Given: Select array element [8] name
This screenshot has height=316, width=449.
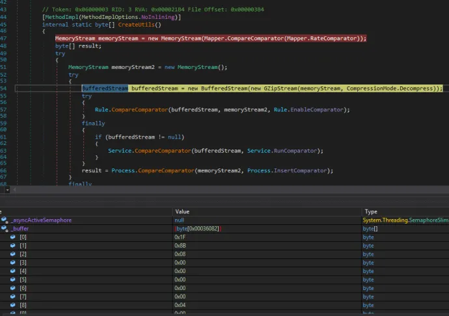Looking at the screenshot, I should coord(23,305).
